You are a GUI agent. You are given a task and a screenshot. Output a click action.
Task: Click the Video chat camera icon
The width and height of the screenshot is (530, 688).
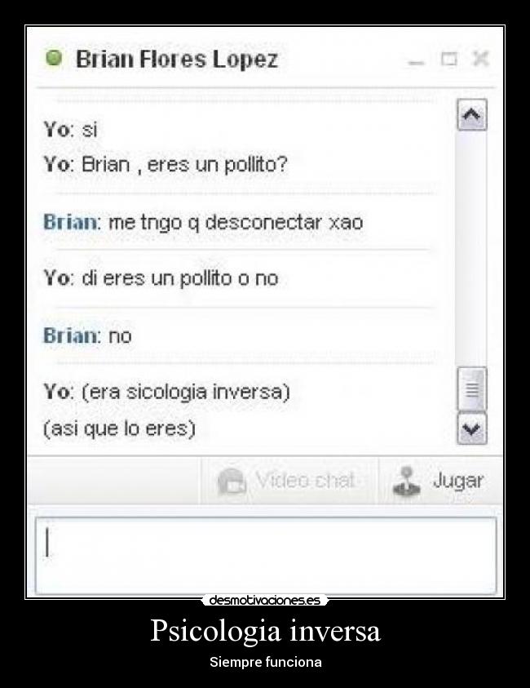[x=232, y=482]
